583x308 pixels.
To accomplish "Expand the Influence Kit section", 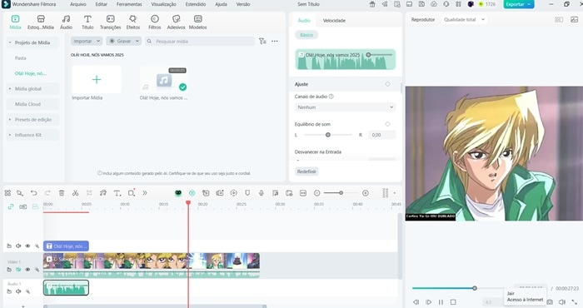I will coord(10,135).
